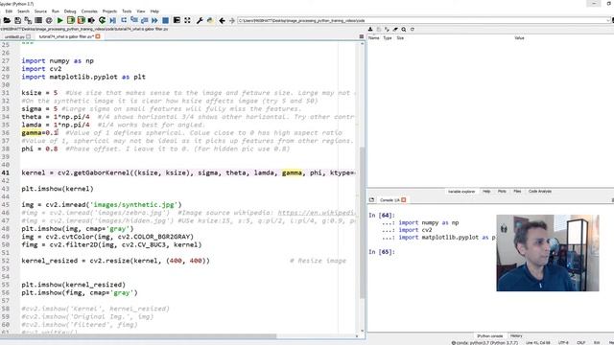Run selection or current line icon
Screen dimensions: 614x345
click(x=91, y=20)
